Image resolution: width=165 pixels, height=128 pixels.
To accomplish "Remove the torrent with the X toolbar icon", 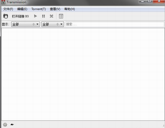I will 52,16.
